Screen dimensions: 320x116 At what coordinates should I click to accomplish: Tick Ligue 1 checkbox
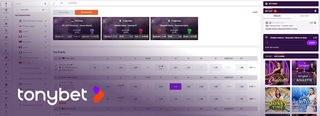(17, 47)
